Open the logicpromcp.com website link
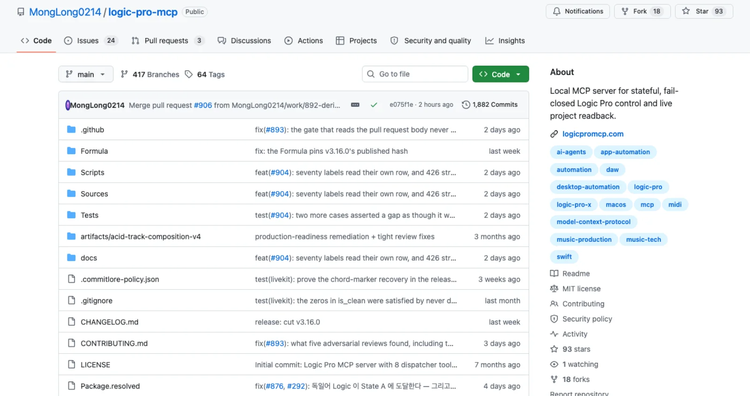The width and height of the screenshot is (750, 396). pyautogui.click(x=593, y=134)
